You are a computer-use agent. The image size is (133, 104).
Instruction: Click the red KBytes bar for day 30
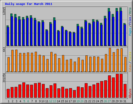pyautogui.click(x=121, y=86)
